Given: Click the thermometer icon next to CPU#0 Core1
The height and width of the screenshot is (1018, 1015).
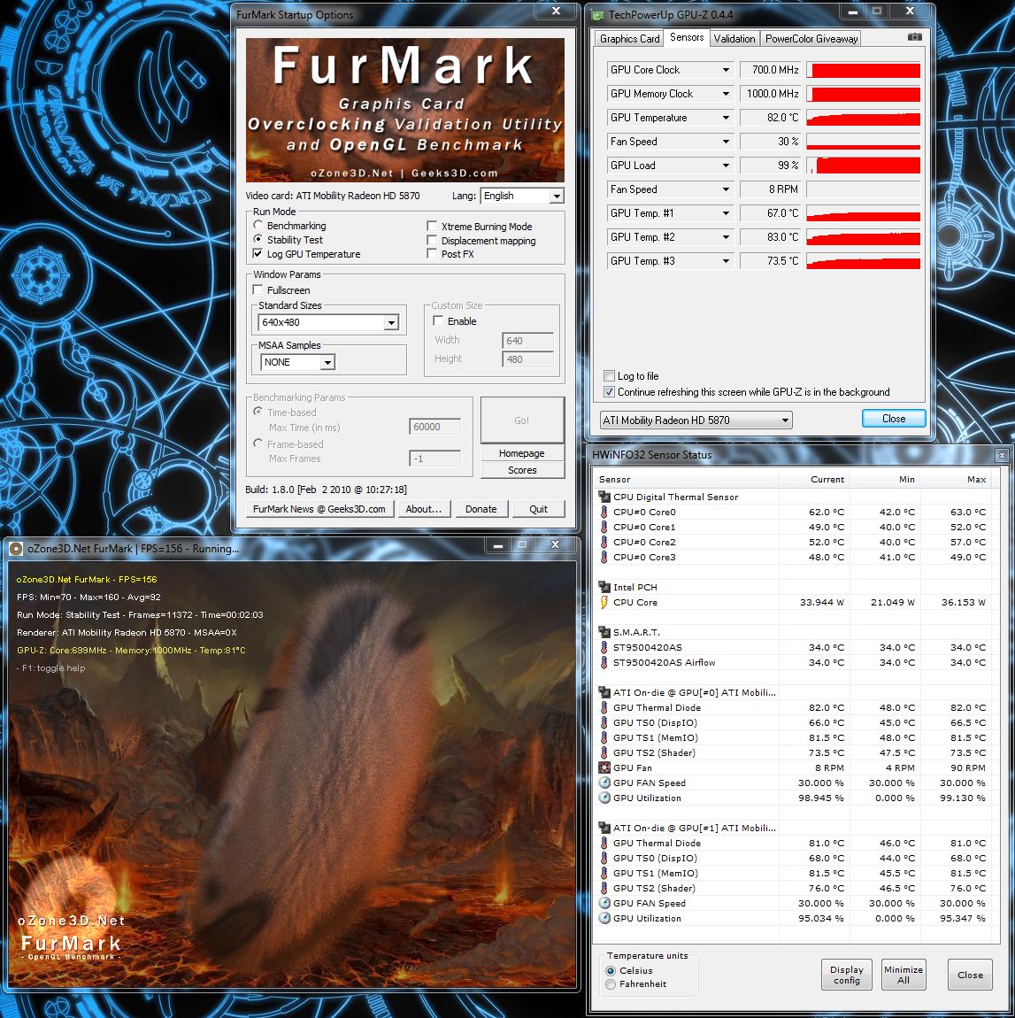Looking at the screenshot, I should point(604,527).
